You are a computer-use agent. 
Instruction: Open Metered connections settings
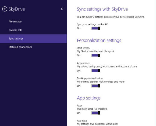(x=20, y=47)
